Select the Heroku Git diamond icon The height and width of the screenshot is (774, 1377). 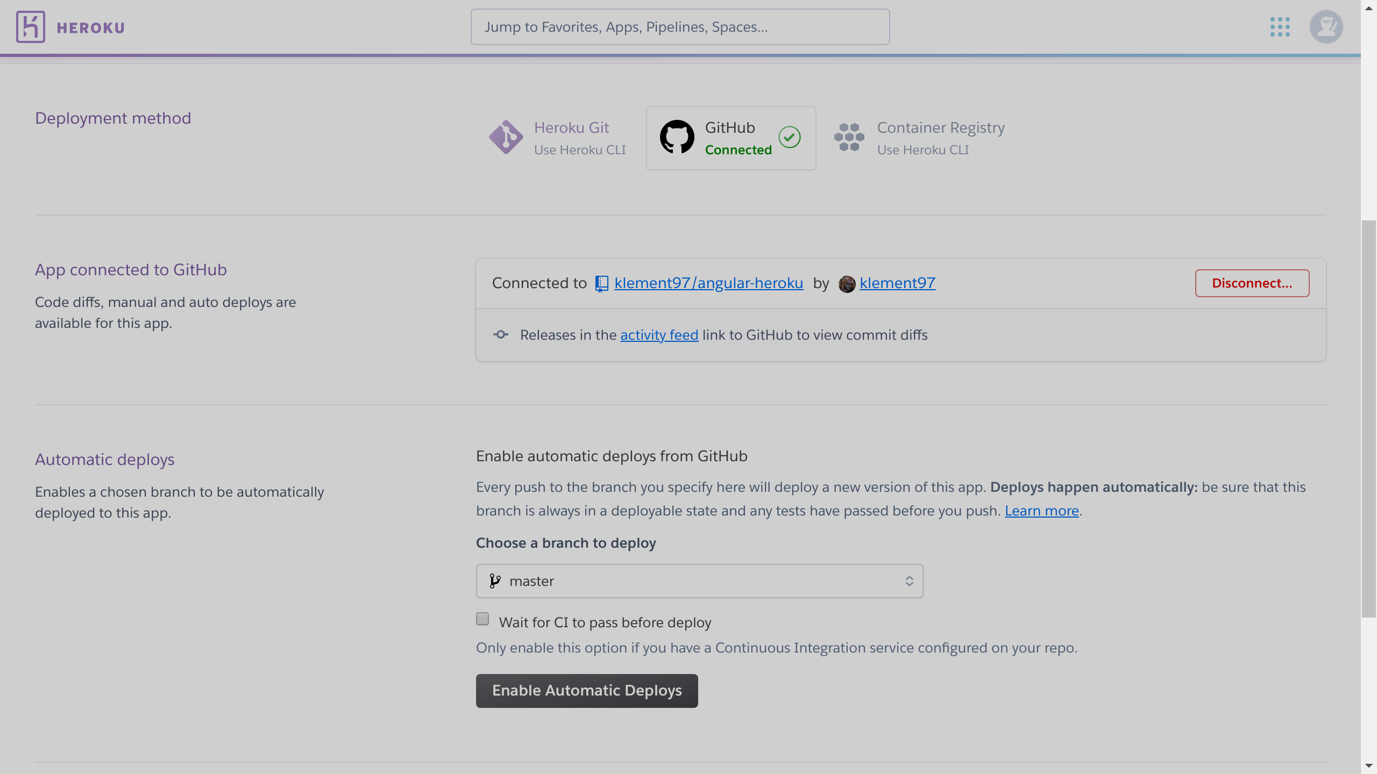coord(506,137)
